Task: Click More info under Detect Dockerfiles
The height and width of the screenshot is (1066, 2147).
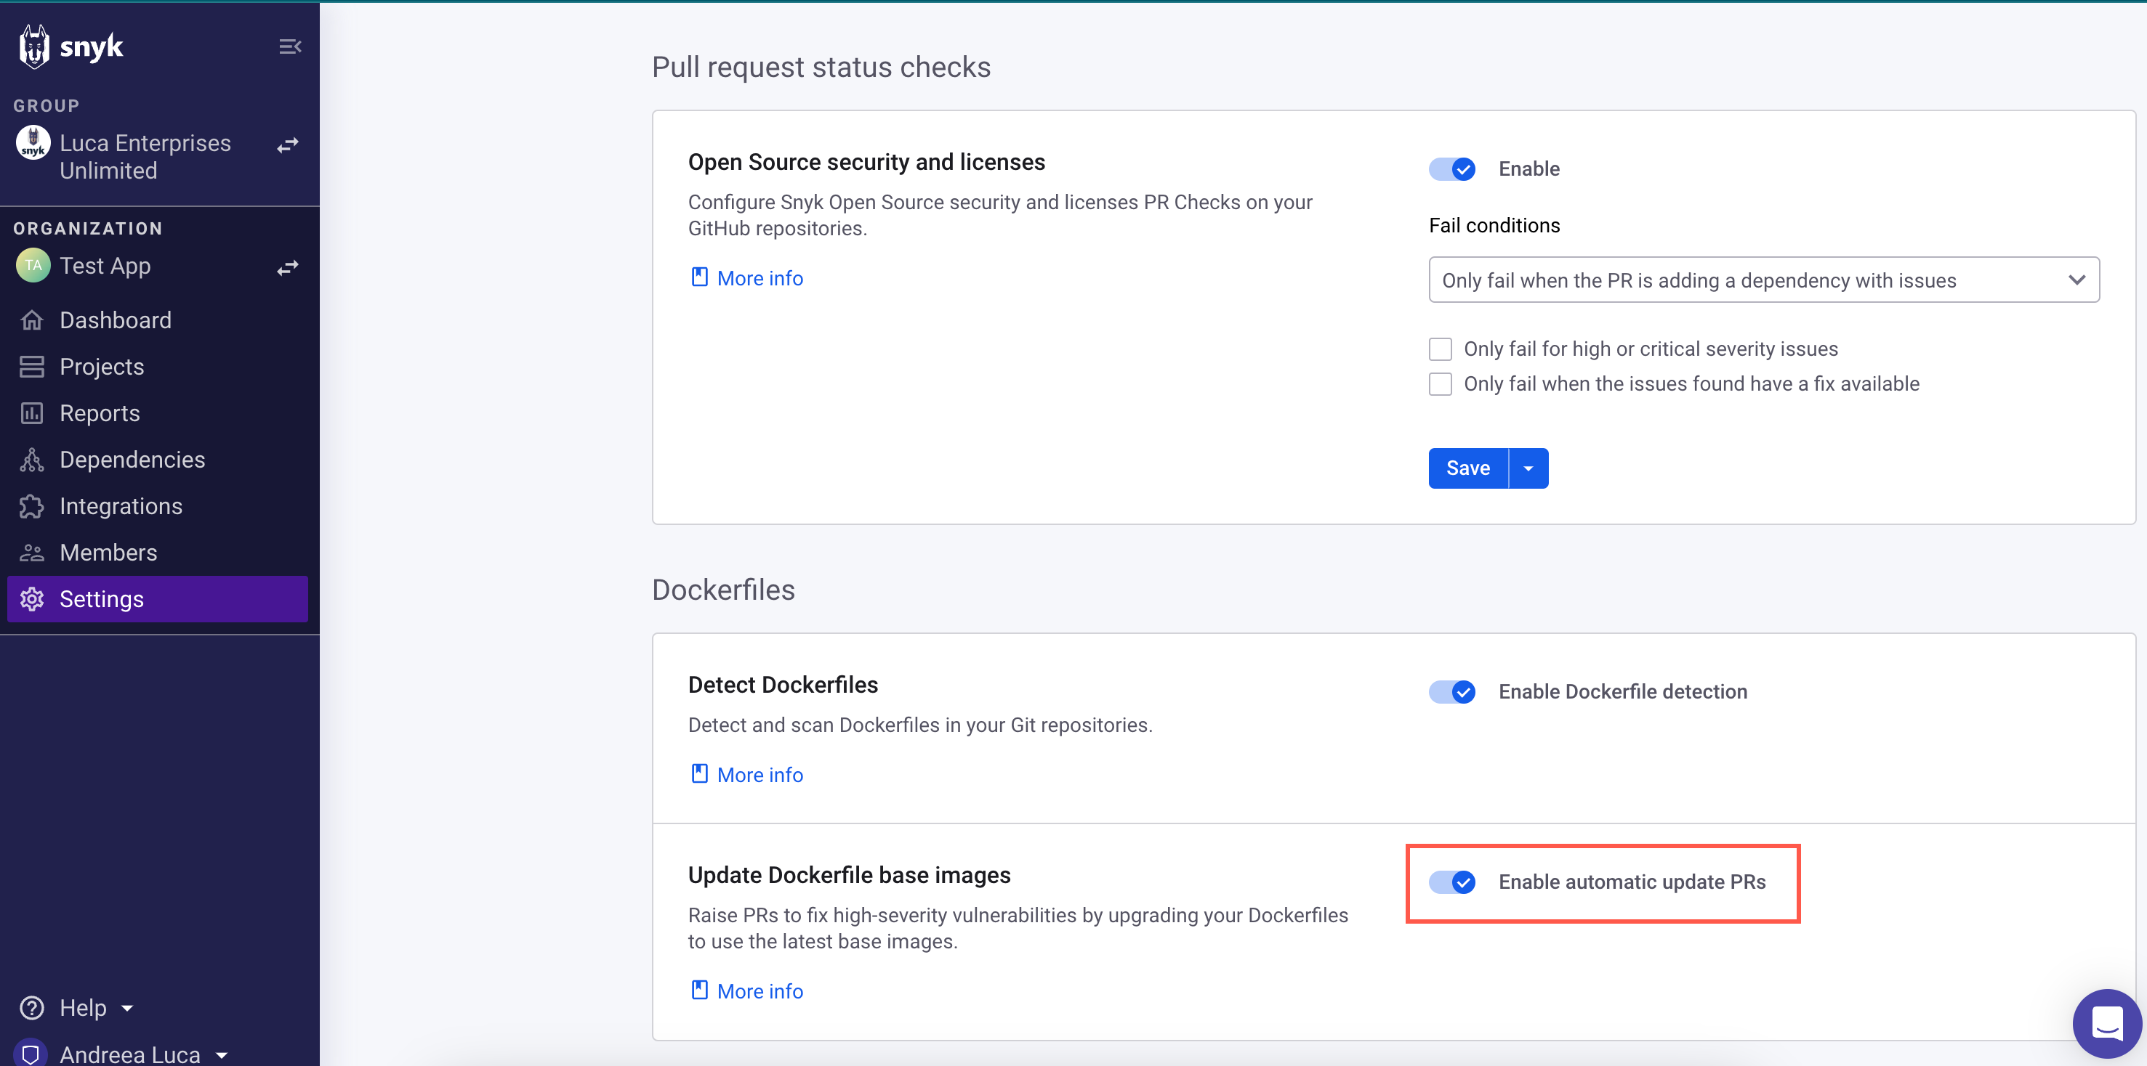Action: point(746,775)
